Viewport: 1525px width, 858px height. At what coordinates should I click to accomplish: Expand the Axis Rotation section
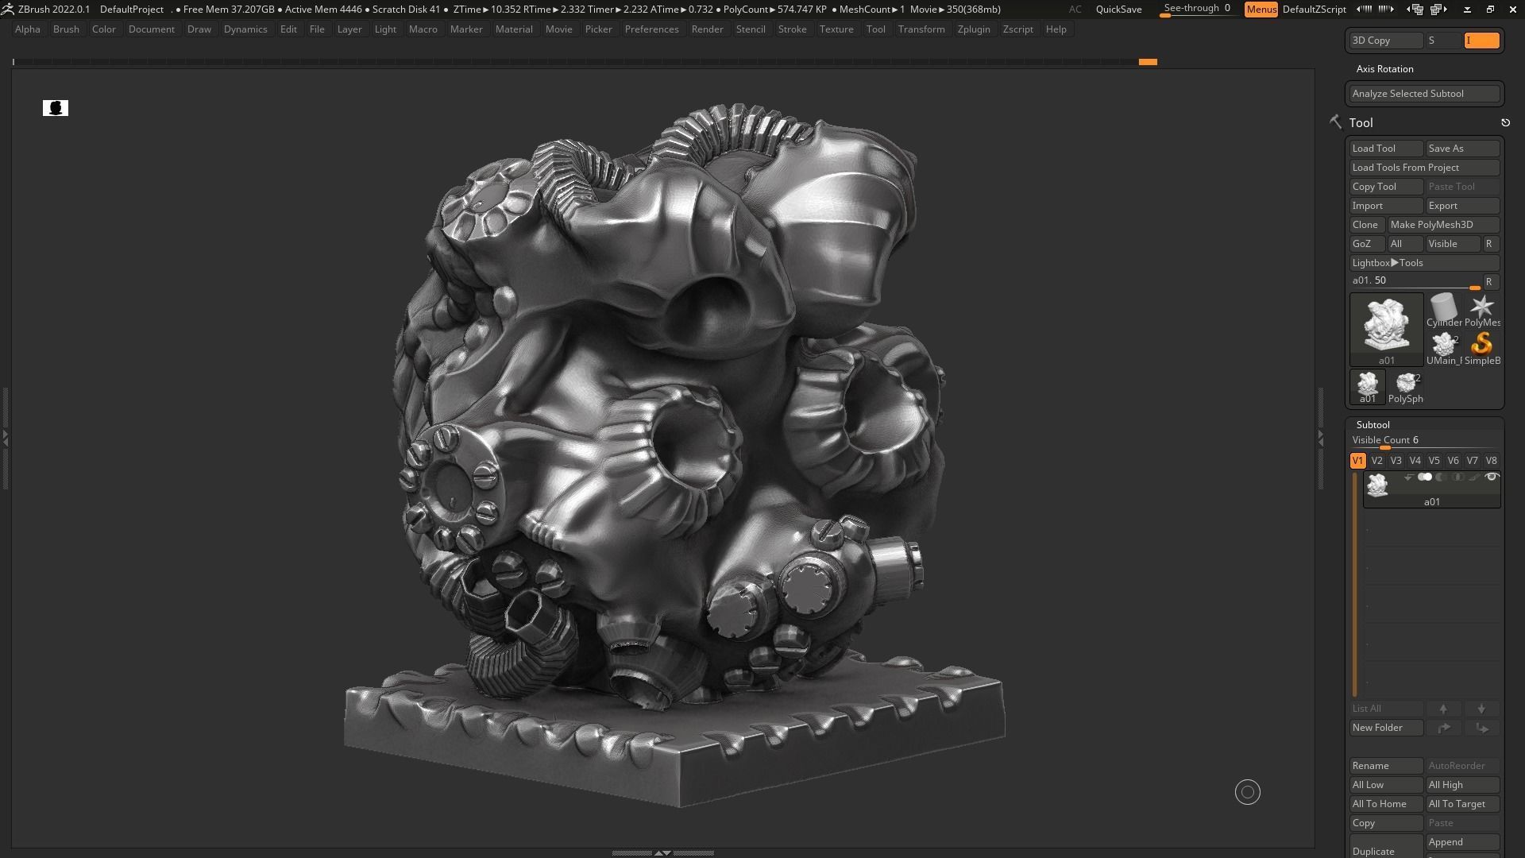click(x=1384, y=69)
